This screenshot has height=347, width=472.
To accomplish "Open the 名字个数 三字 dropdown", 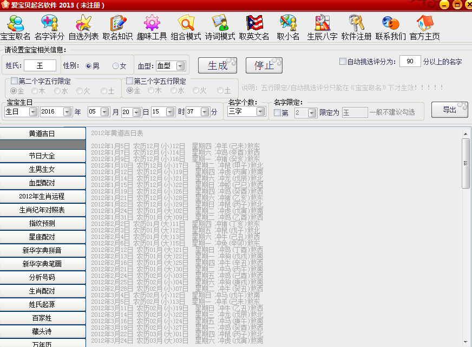I will pos(261,111).
